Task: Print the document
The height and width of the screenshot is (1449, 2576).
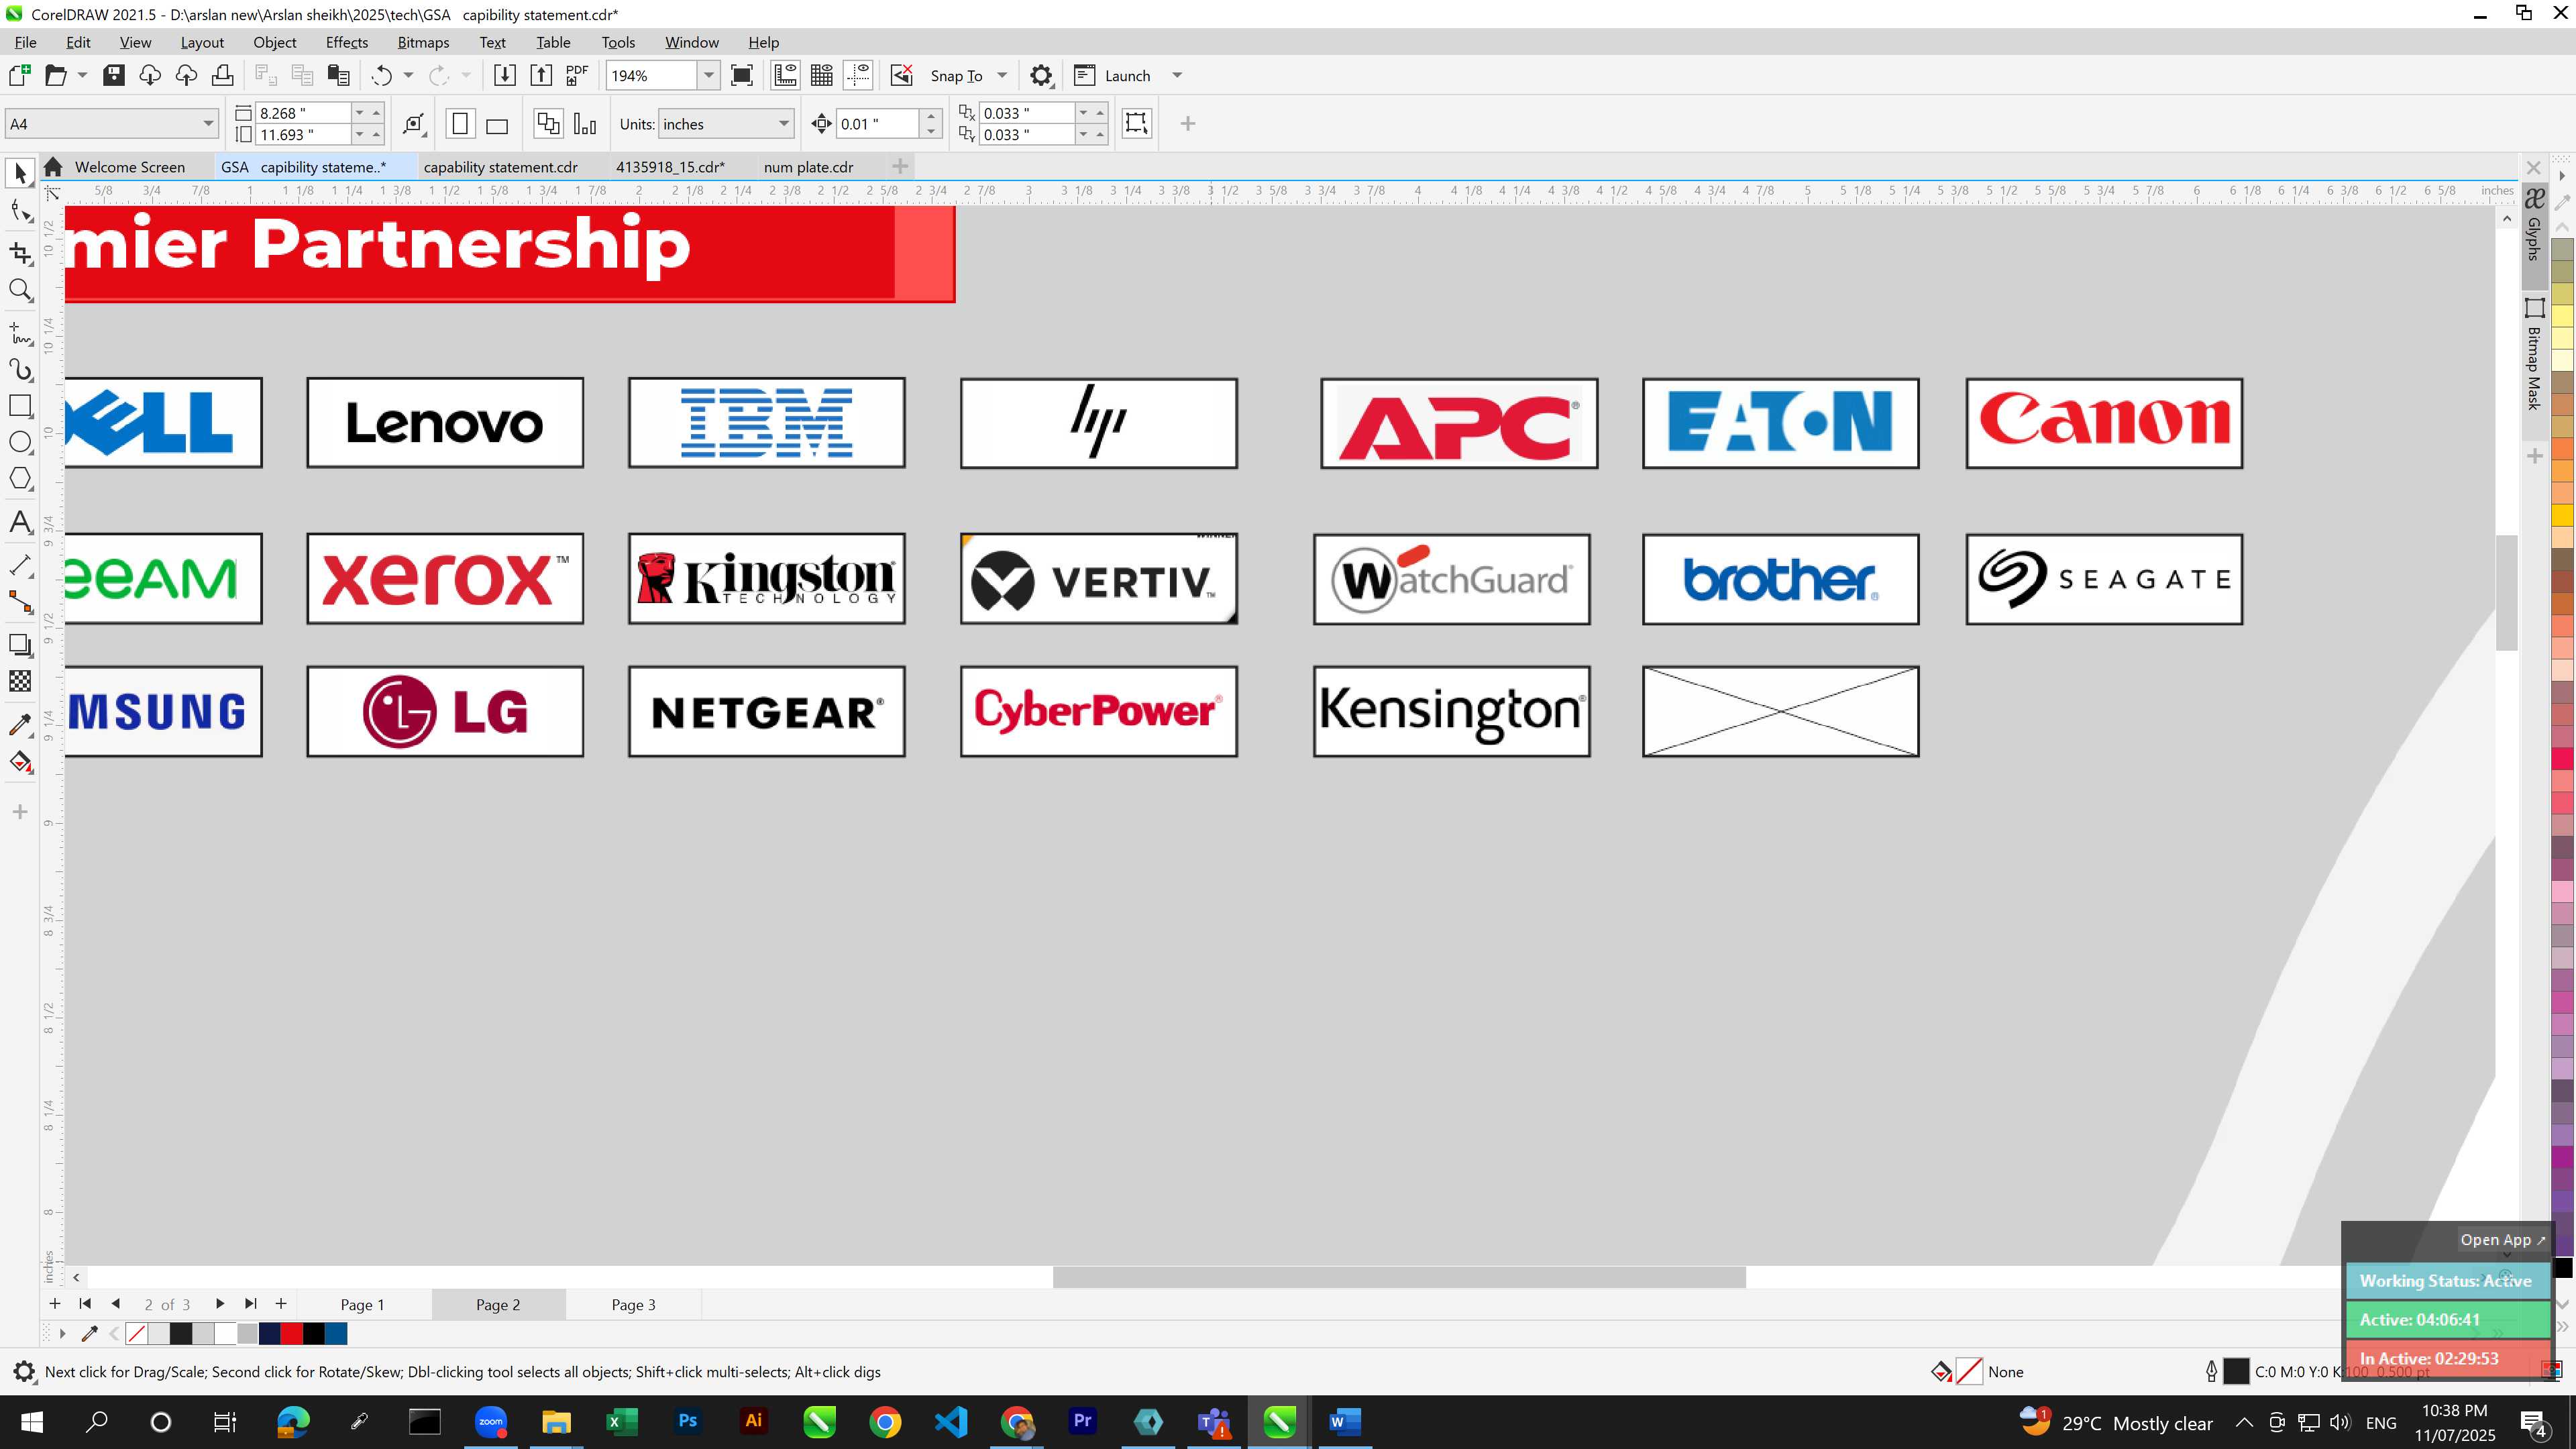Action: point(222,76)
